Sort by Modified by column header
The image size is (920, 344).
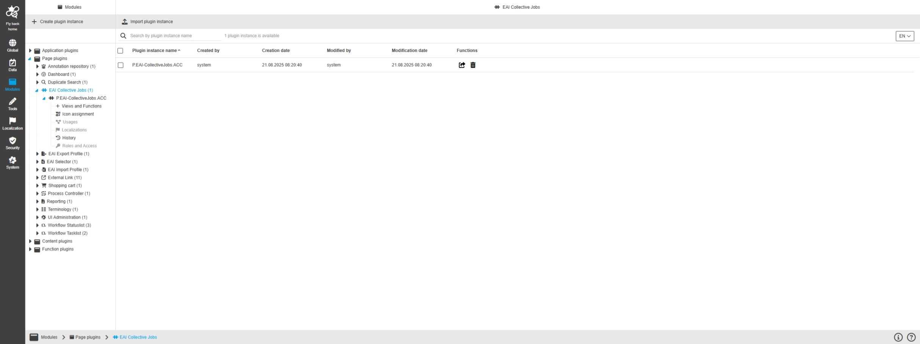tap(339, 50)
